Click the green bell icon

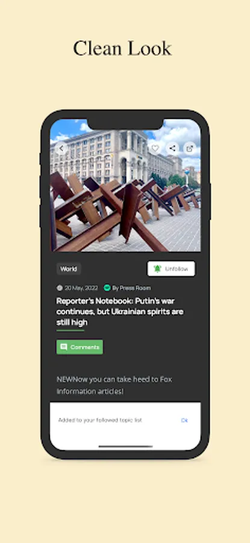(157, 268)
